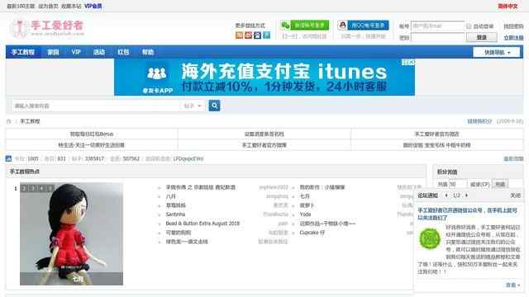The height and width of the screenshot is (297, 529).
Task: Click the '八月' post title
Action: pyautogui.click(x=171, y=196)
